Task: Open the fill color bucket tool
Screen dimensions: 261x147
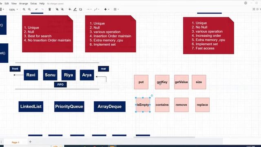Action: click(x=70, y=9)
